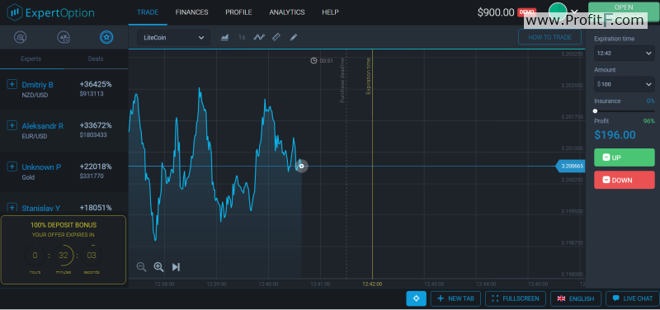Screen dimensions: 660x310
Task: Open LIVE CHAT
Action: [x=633, y=298]
